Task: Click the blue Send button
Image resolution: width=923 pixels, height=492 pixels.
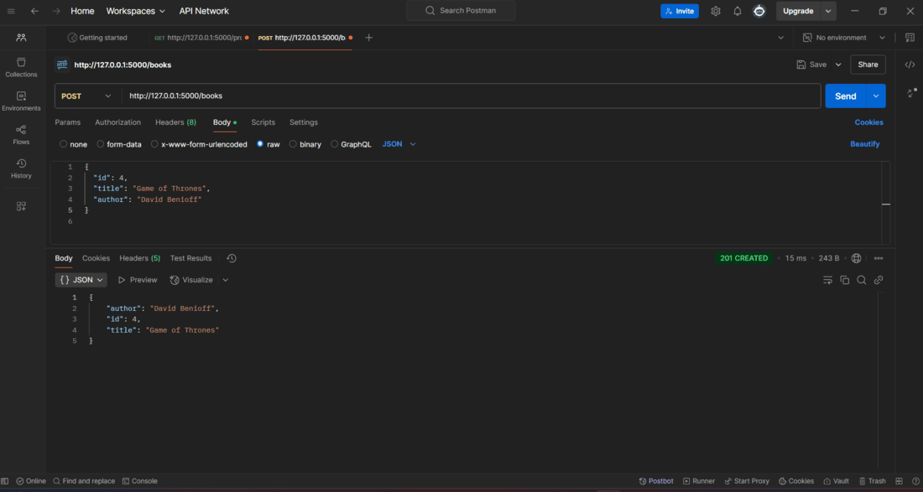Action: point(845,96)
